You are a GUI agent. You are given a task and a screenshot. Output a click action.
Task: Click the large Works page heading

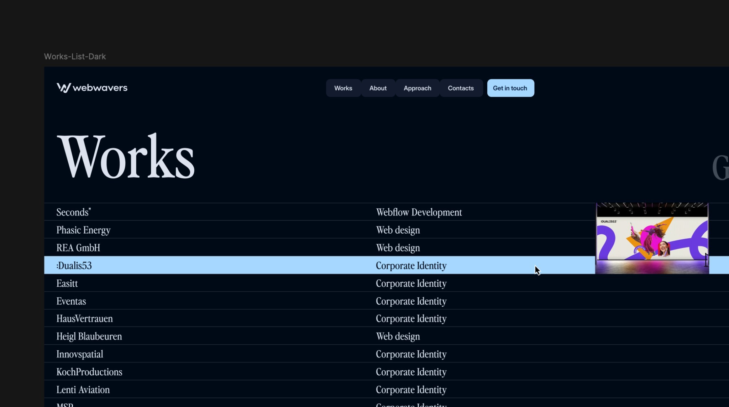tap(125, 157)
